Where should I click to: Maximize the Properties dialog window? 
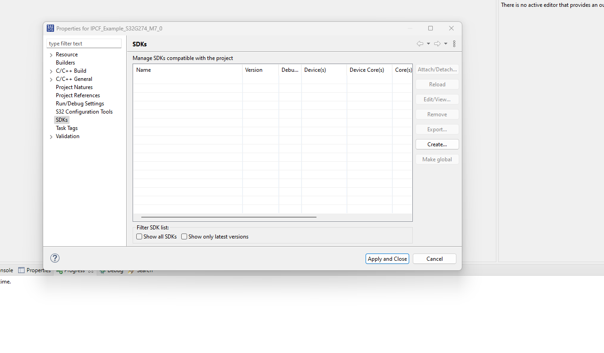[431, 28]
